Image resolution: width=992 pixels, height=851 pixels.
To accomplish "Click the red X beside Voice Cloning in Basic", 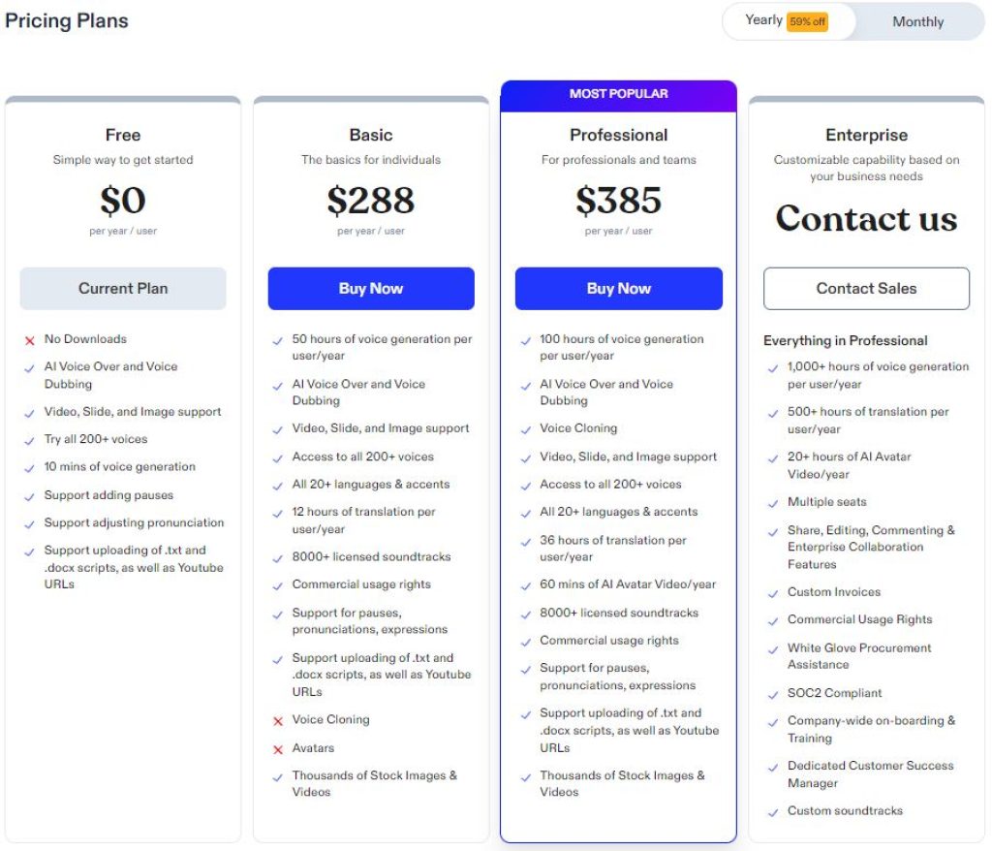I will (276, 720).
